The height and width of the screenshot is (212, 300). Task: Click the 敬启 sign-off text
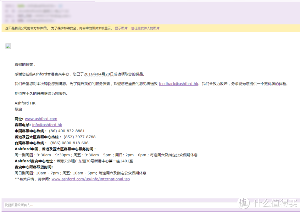[x=18, y=109]
